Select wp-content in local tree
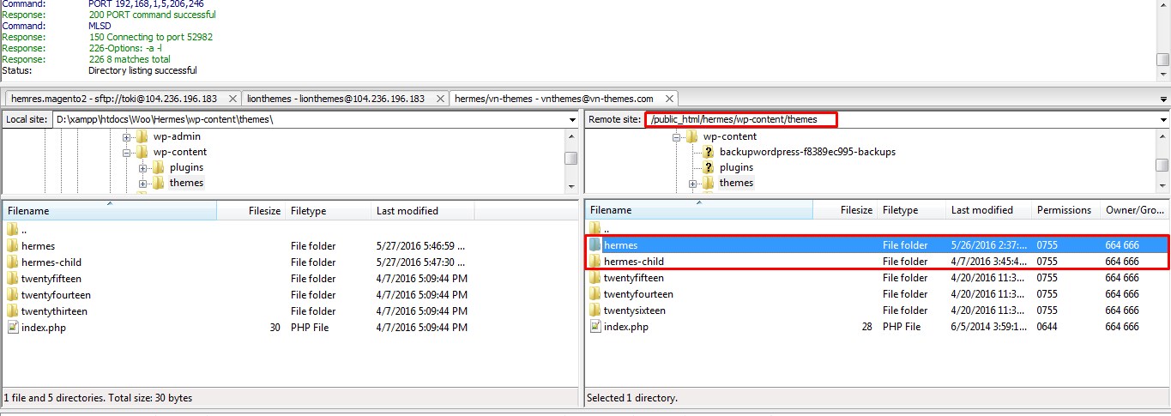This screenshot has height=416, width=1171. pos(180,153)
